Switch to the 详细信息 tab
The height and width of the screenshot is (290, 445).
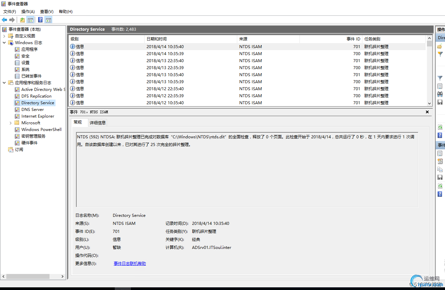point(98,123)
